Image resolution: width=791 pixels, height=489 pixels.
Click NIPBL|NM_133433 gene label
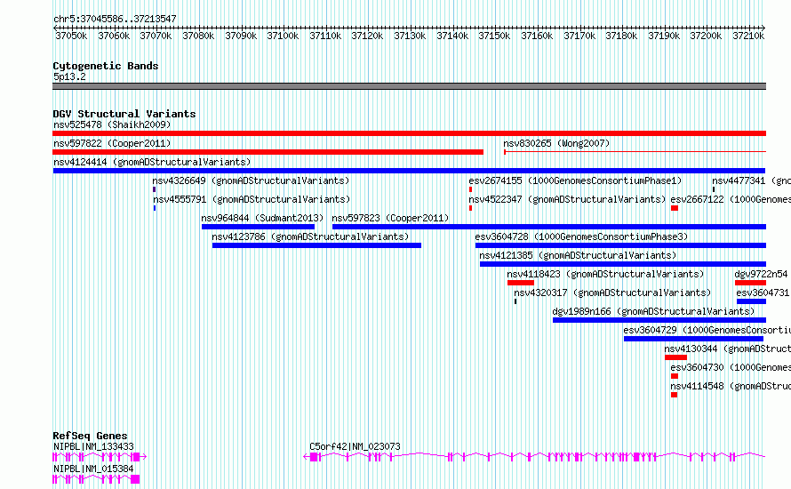pos(94,446)
